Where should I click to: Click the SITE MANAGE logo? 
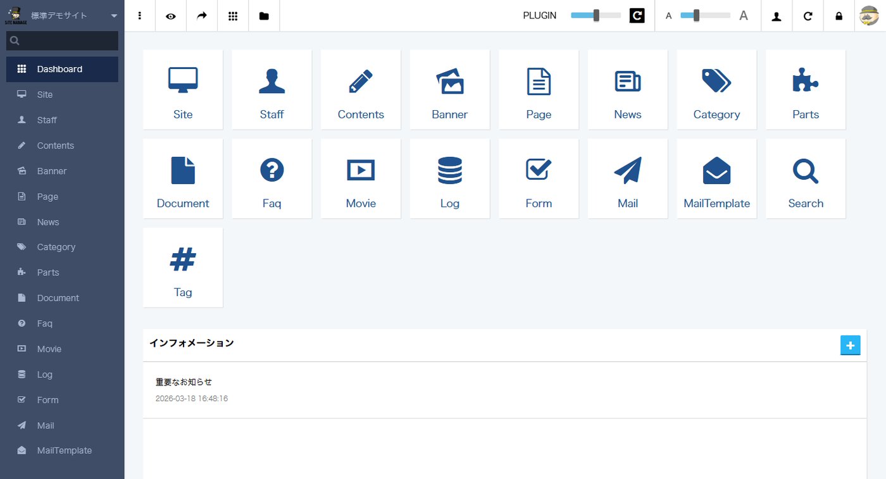(x=16, y=16)
